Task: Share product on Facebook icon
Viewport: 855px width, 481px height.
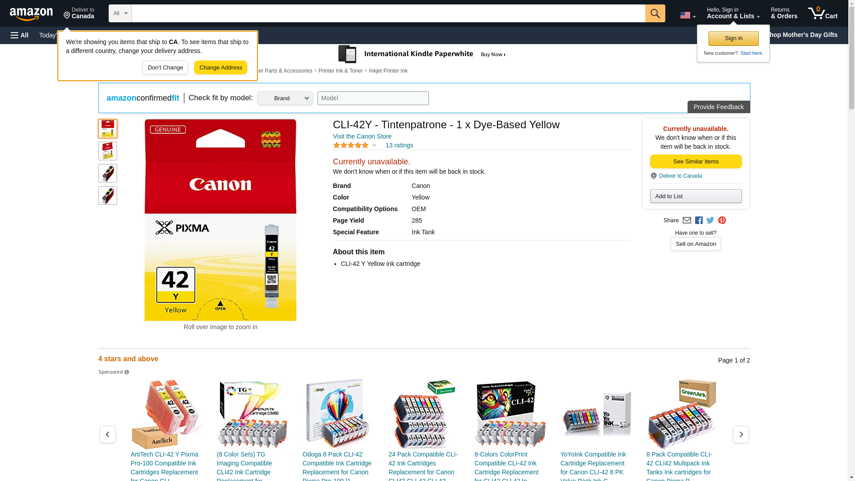Action: click(x=699, y=220)
